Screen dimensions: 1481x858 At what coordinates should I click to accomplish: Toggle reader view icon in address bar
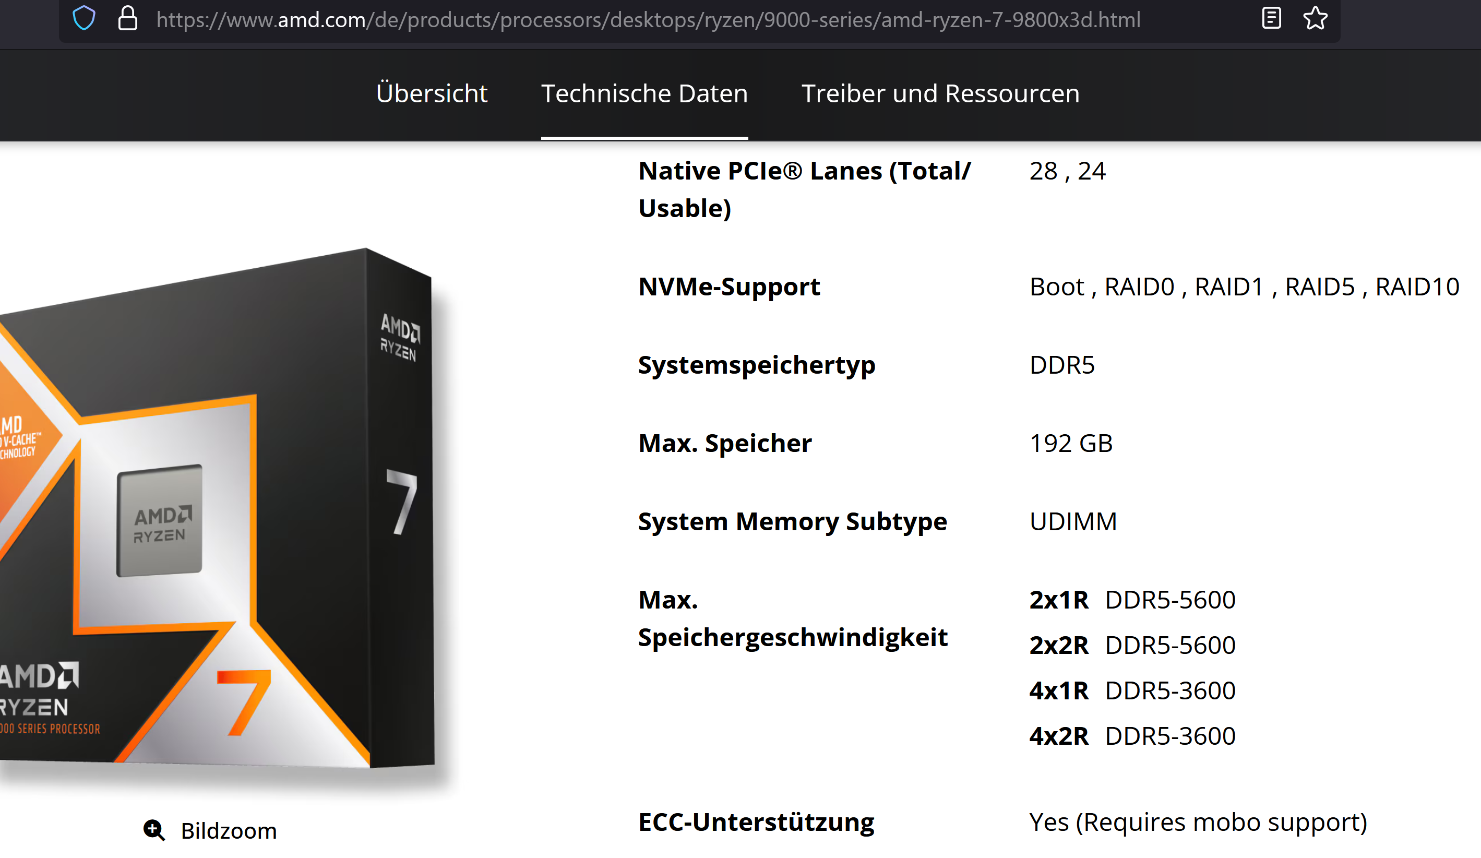point(1271,18)
